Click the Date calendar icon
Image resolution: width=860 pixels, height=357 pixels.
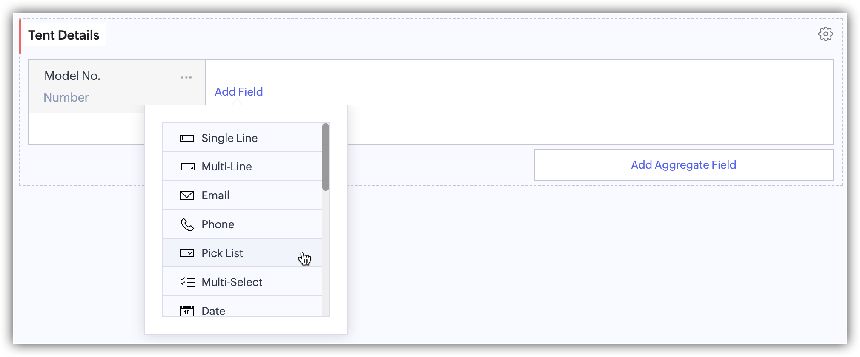[x=187, y=311]
